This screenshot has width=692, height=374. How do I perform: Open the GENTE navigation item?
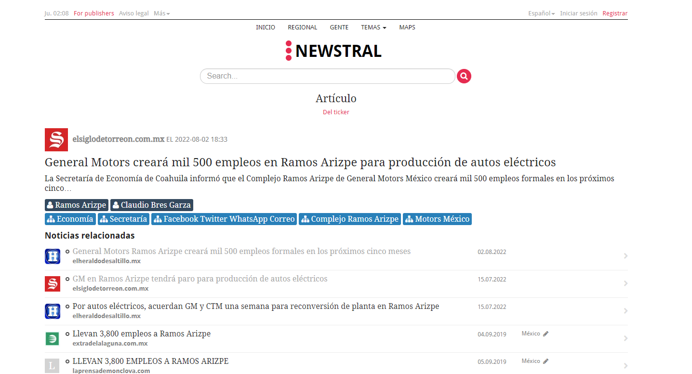tap(339, 27)
